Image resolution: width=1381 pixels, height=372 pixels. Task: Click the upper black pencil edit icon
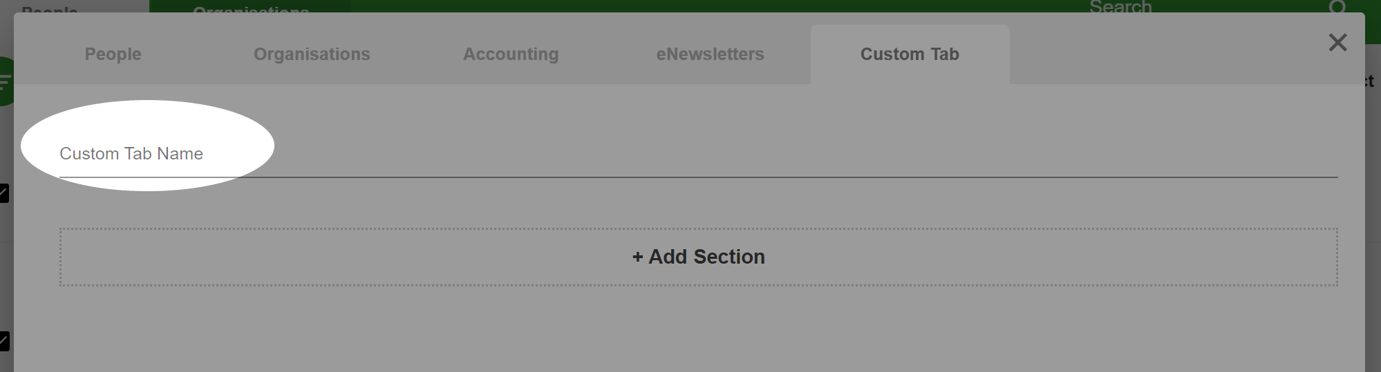click(4, 193)
